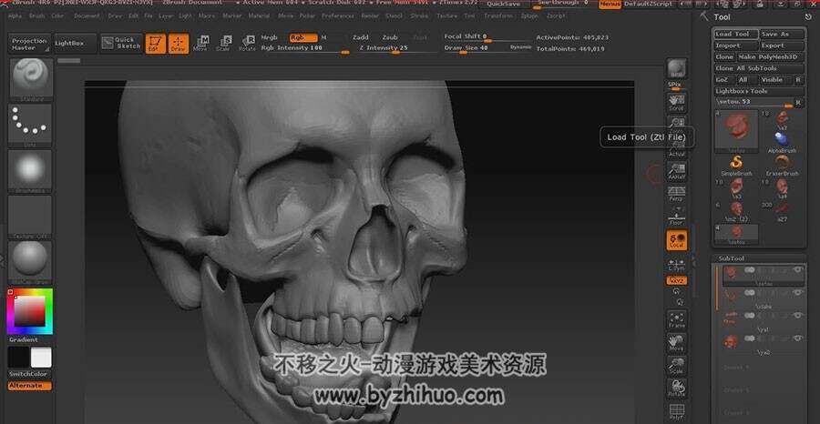Toggle XYZ rotation mode
Screen dimensions: 820x424
coord(677,280)
